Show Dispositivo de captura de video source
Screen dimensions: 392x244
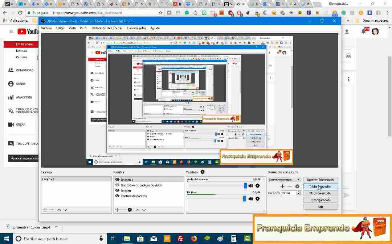pyautogui.click(x=117, y=185)
